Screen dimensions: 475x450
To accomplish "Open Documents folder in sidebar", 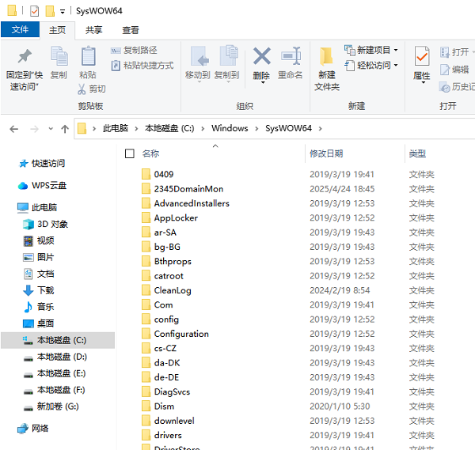I will (39, 274).
